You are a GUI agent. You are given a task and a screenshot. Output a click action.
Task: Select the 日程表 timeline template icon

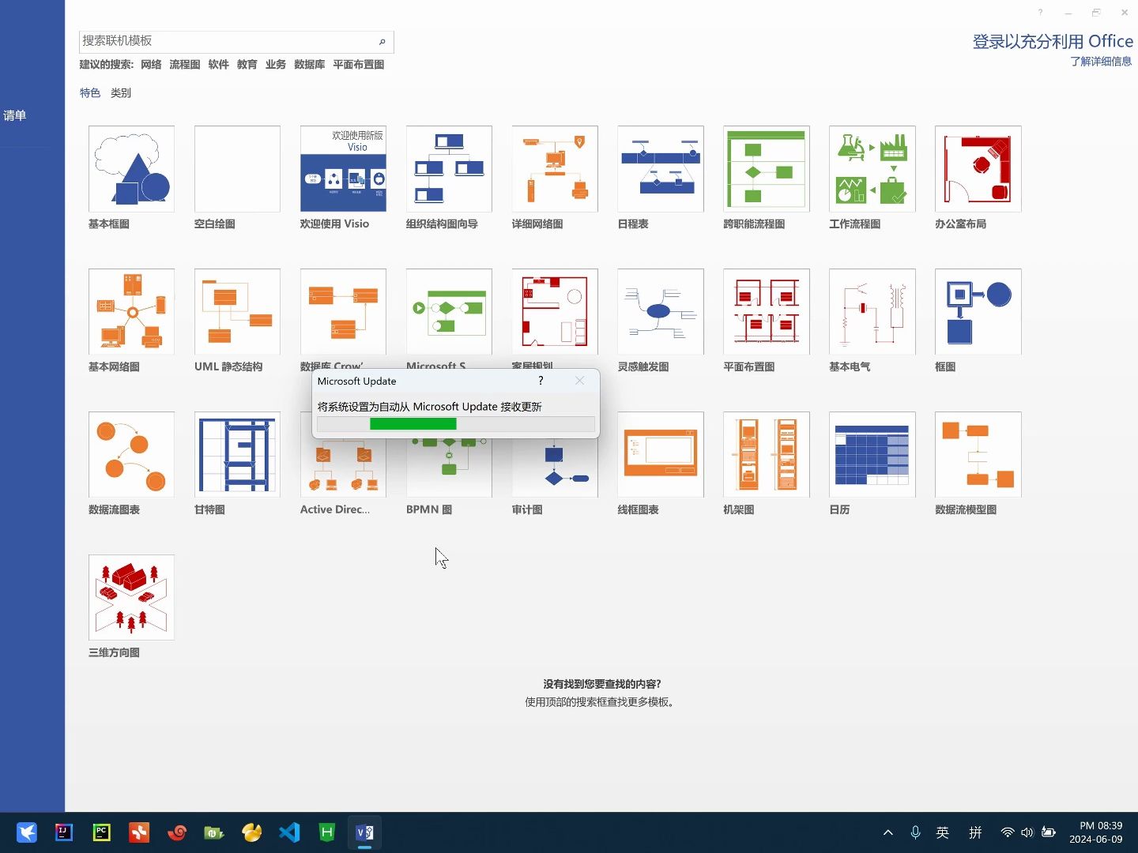pos(661,169)
